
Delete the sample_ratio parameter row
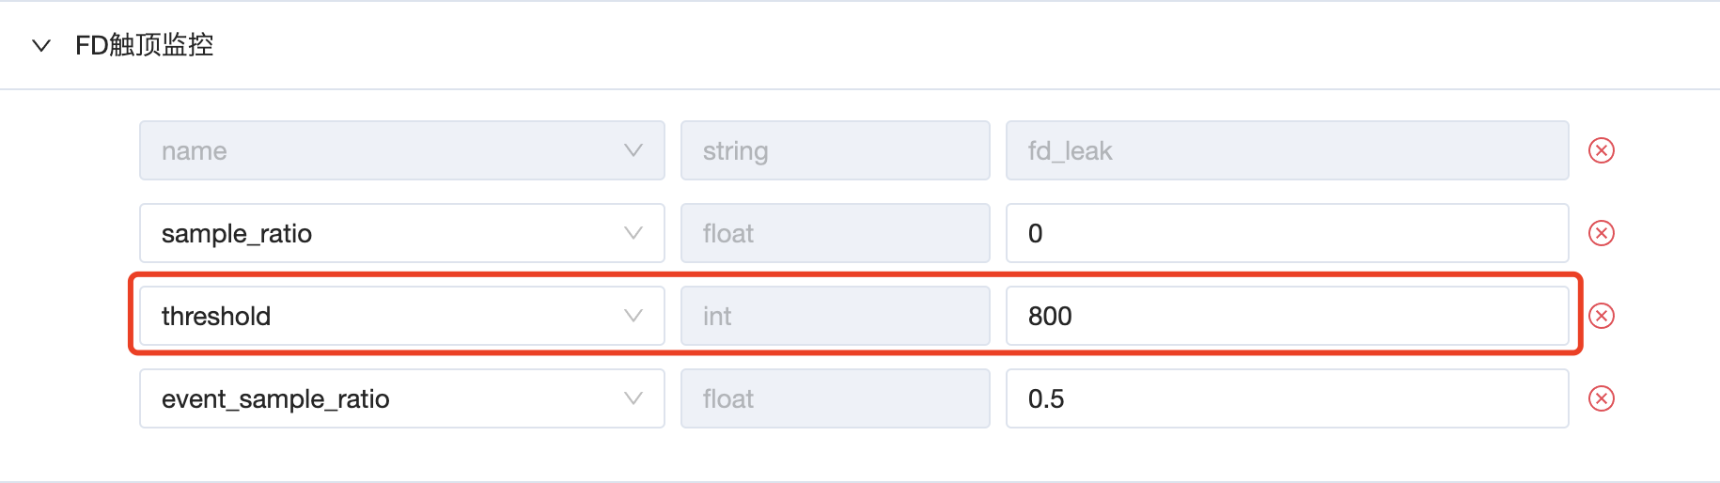(x=1601, y=233)
